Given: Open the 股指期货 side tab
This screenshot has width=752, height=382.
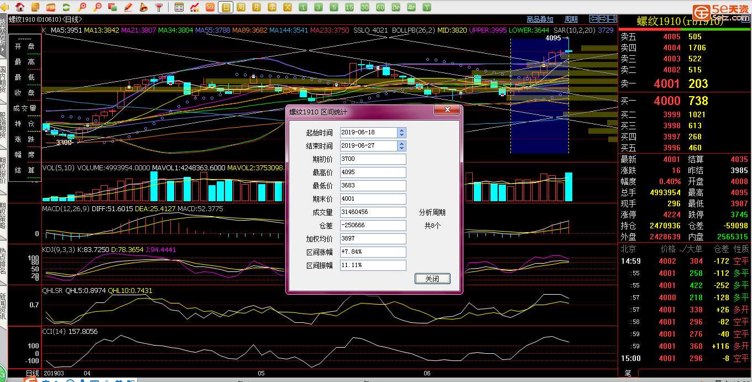Looking at the screenshot, I should (3, 125).
